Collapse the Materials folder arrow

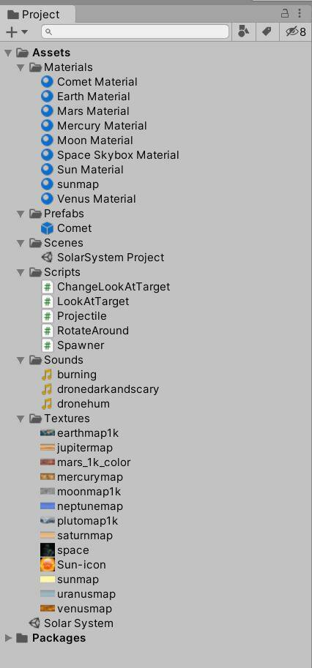pyautogui.click(x=21, y=68)
